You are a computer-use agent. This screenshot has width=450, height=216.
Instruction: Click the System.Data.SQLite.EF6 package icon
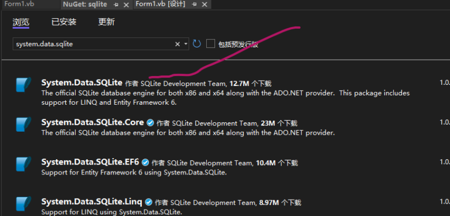point(23,164)
